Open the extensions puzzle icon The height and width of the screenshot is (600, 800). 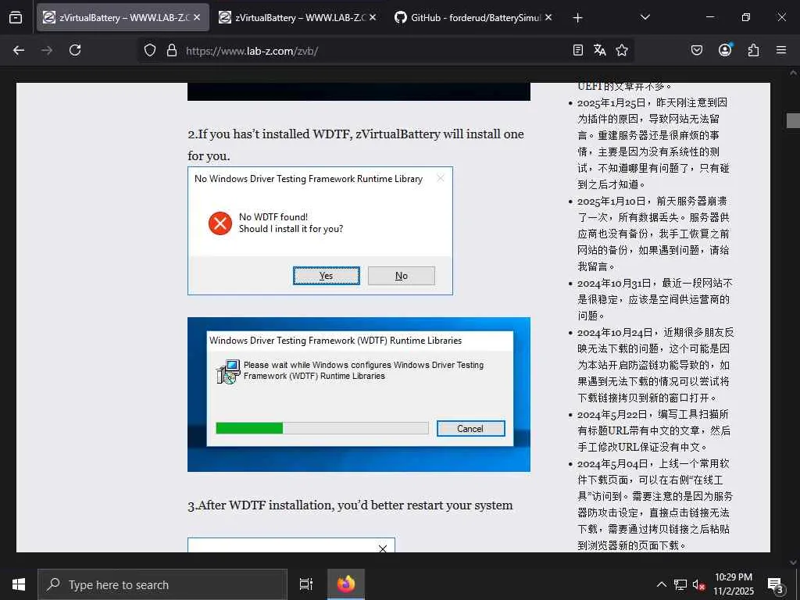(753, 50)
